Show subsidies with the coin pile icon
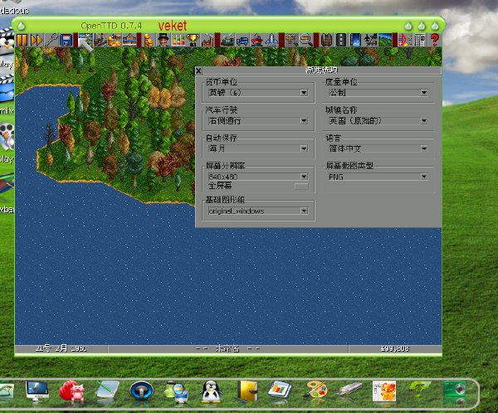Image resolution: width=498 pixels, height=413 pixels. [x=115, y=41]
